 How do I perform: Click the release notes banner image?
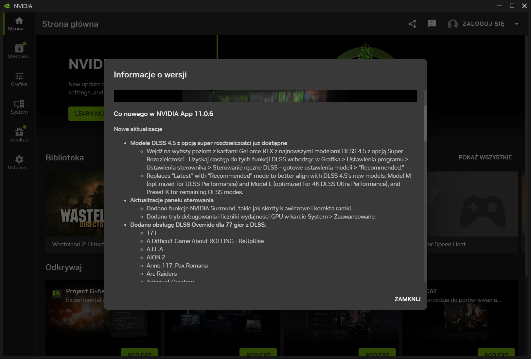tap(265, 96)
